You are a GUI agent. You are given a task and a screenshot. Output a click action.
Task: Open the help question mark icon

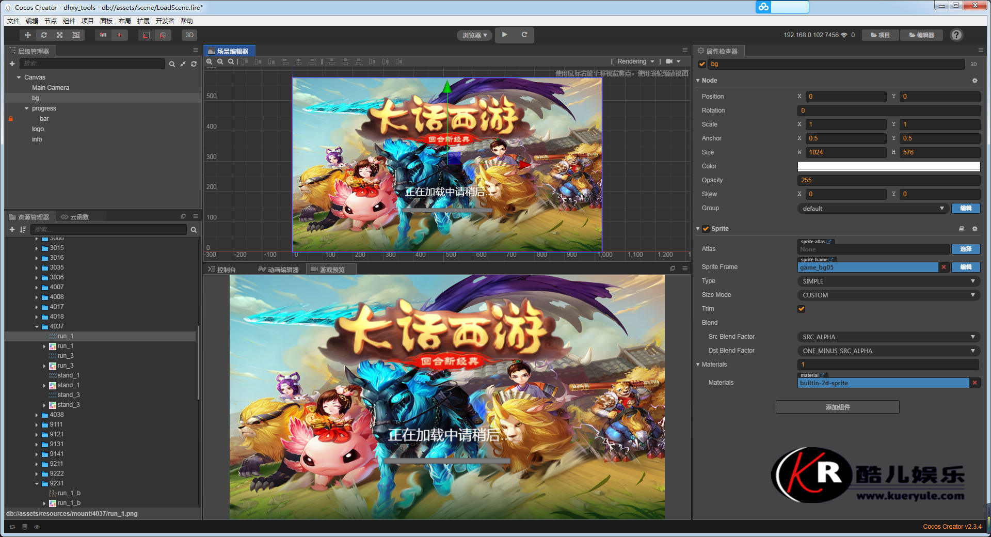956,35
